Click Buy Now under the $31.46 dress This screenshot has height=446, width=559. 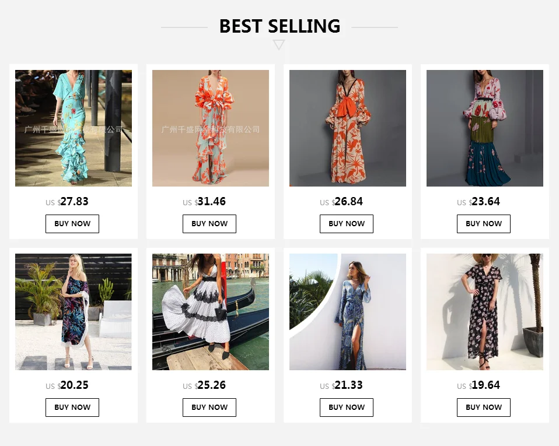coord(209,224)
